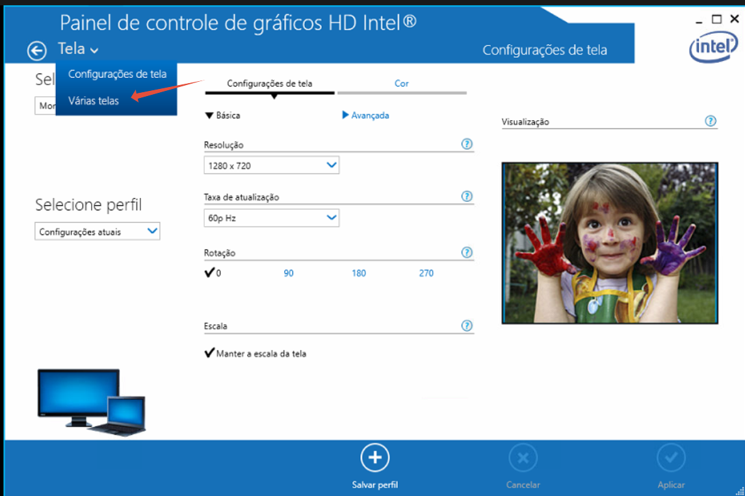Screen dimensions: 745x496
Task: Open help for Taxa de atualização
Action: point(467,196)
